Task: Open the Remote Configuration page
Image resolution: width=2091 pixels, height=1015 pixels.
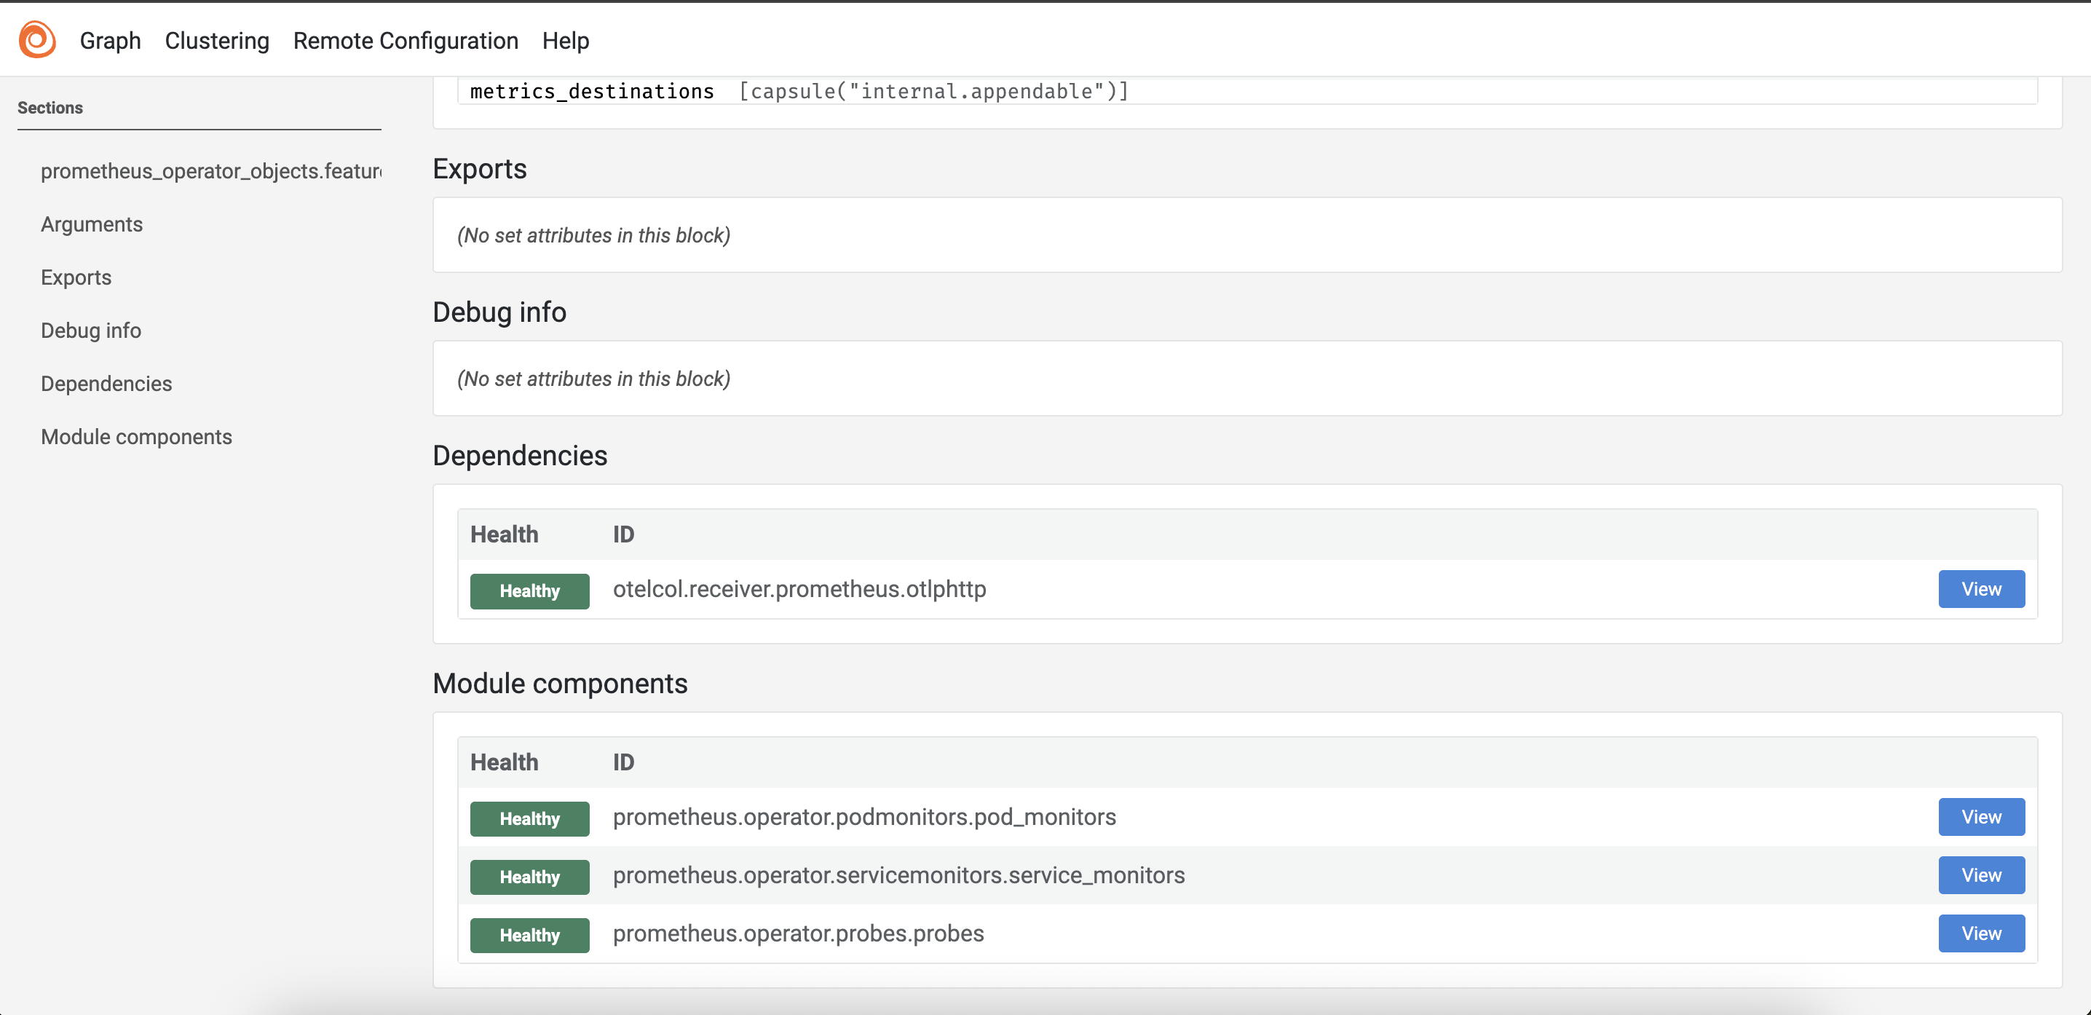Action: point(405,40)
